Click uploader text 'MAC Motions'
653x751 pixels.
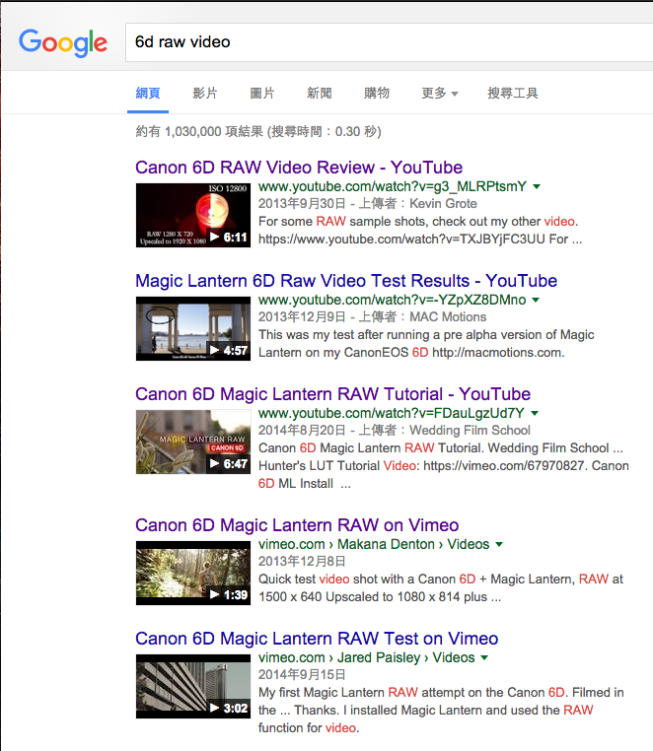point(448,317)
